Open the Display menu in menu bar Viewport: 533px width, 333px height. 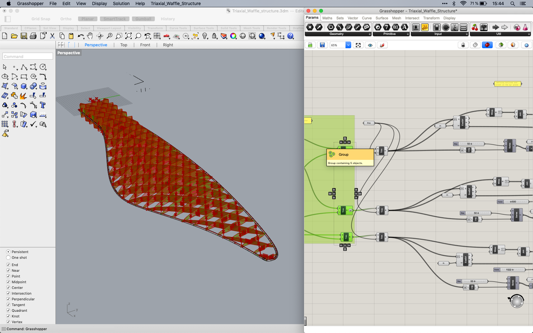[99, 3]
